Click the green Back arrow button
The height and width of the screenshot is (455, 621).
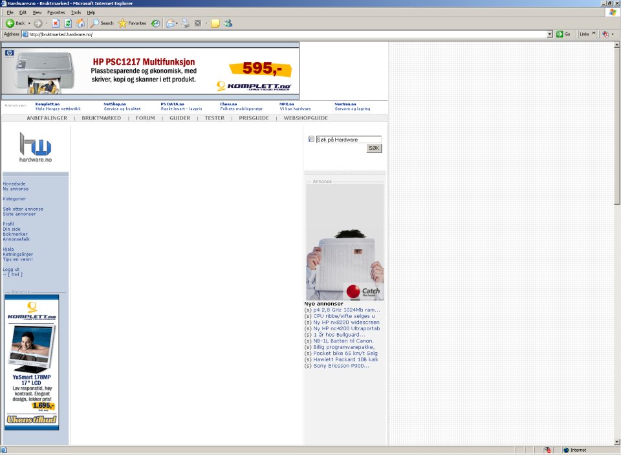[x=10, y=23]
